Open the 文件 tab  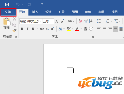pos(8,12)
